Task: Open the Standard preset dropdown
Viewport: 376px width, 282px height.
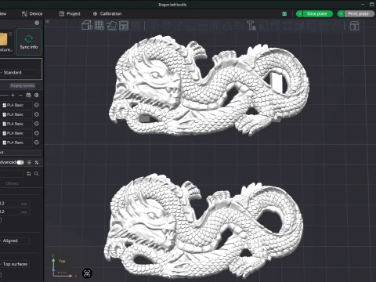Action: pos(19,73)
